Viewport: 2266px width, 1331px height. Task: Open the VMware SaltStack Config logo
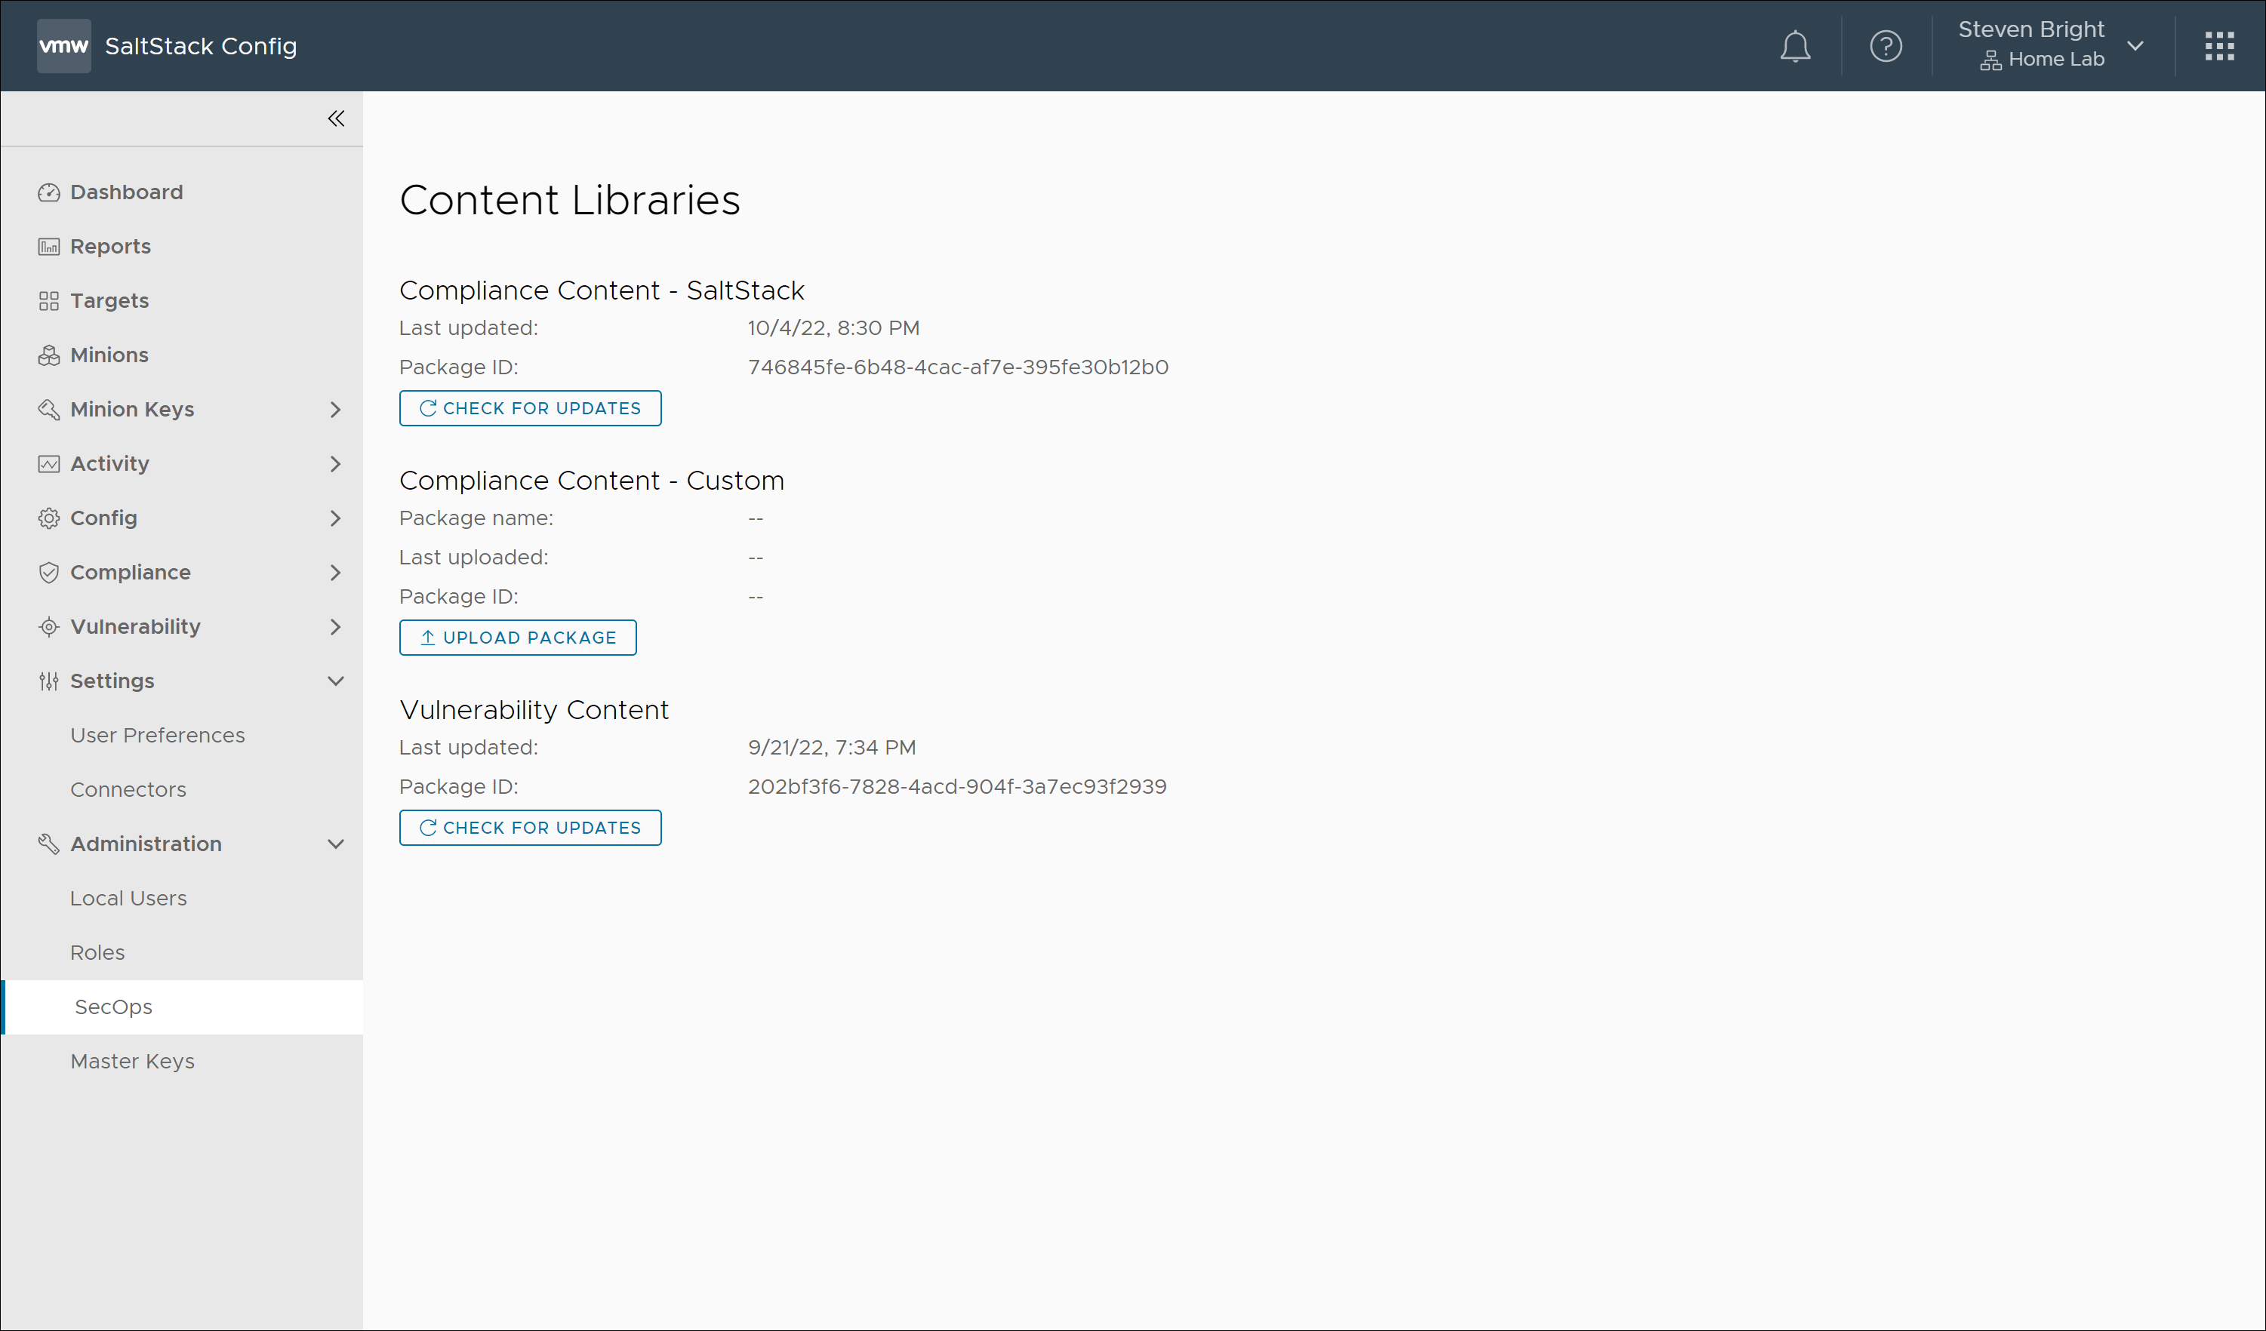pyautogui.click(x=63, y=46)
